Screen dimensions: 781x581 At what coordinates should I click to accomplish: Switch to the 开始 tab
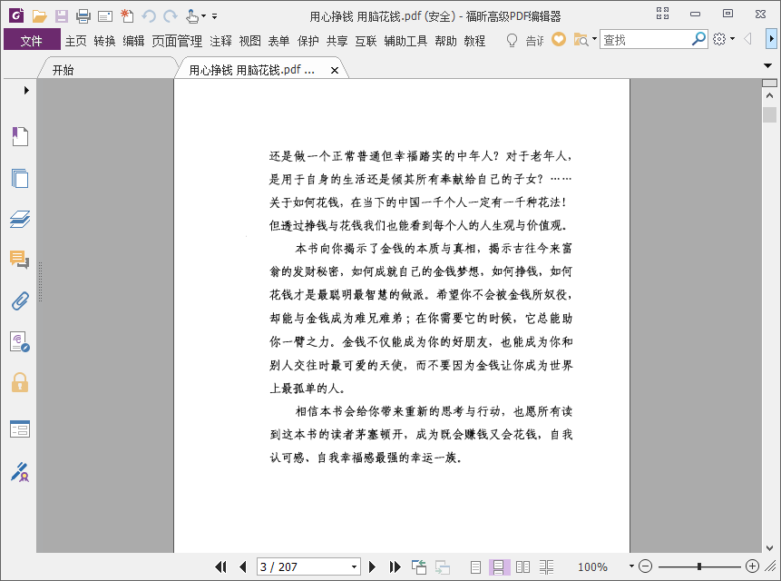[63, 70]
